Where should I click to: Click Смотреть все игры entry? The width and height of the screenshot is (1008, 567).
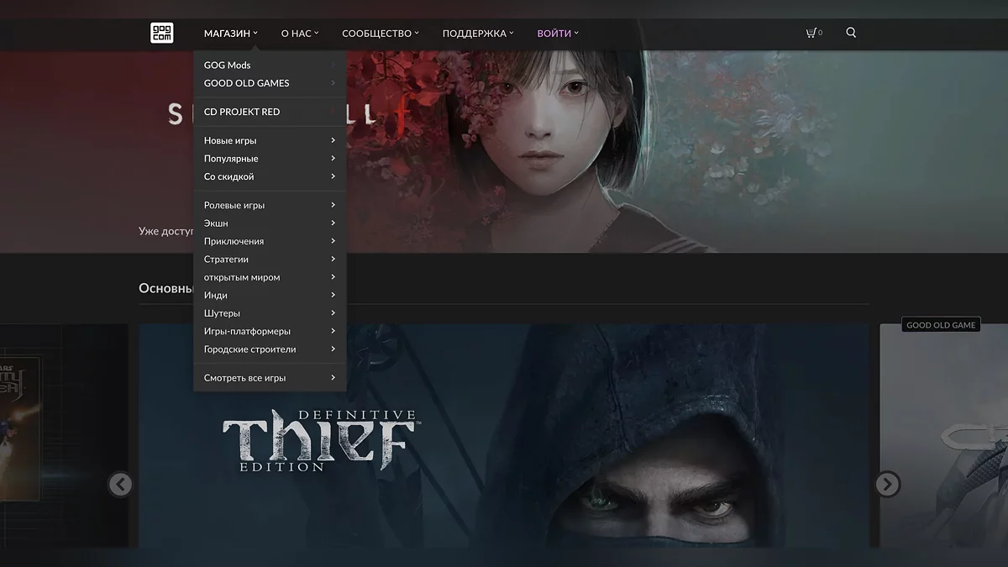point(270,378)
